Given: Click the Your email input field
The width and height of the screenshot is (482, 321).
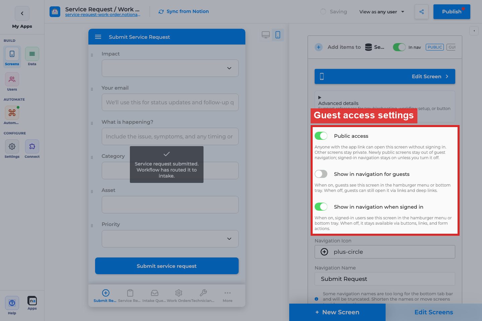Looking at the screenshot, I should pyautogui.click(x=170, y=102).
